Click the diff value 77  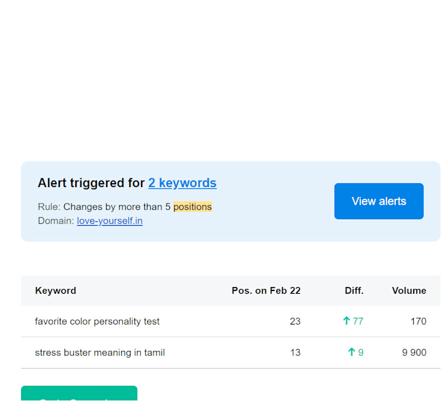[358, 321]
